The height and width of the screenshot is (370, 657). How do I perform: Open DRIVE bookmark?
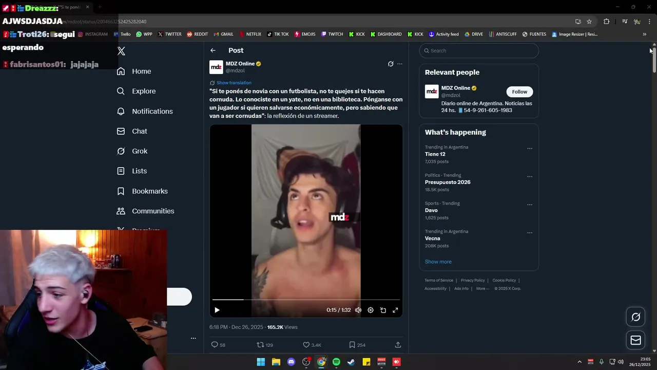(474, 34)
